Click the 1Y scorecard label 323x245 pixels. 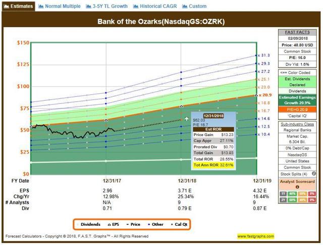click(283, 194)
